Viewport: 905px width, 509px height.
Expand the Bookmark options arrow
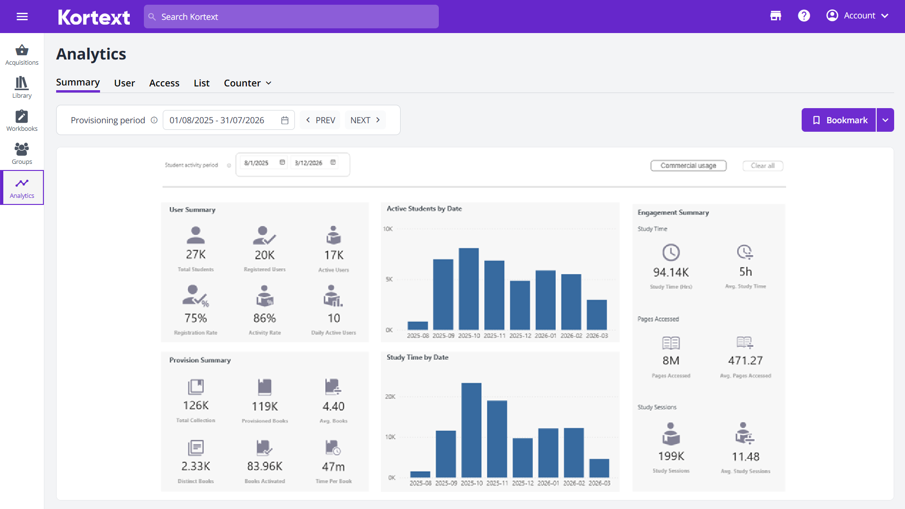pos(886,120)
